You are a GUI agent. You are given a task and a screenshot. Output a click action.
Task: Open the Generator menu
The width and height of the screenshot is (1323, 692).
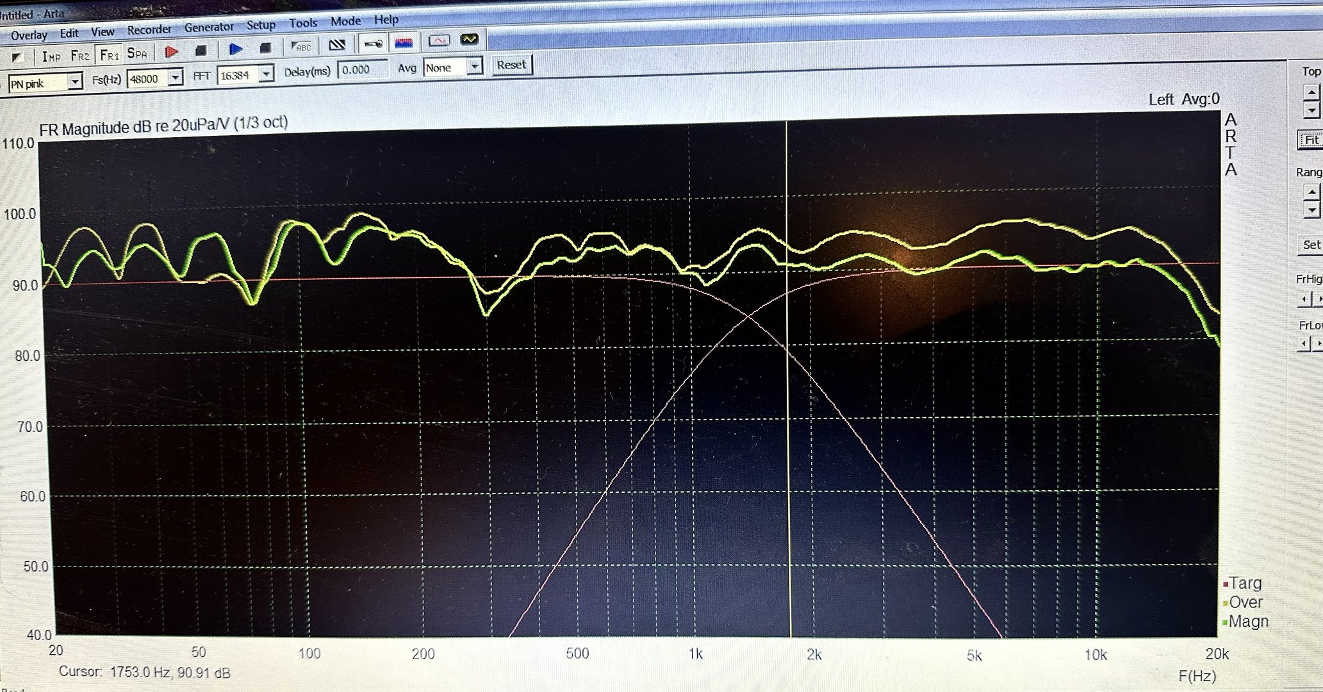click(x=209, y=28)
